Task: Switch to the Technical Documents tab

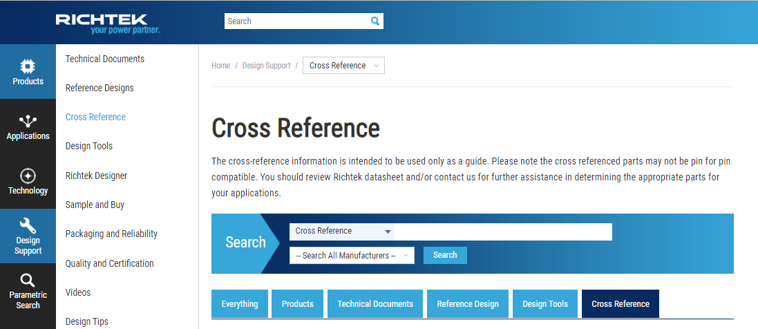Action: [375, 304]
